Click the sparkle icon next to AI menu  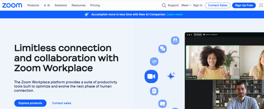[45, 5]
